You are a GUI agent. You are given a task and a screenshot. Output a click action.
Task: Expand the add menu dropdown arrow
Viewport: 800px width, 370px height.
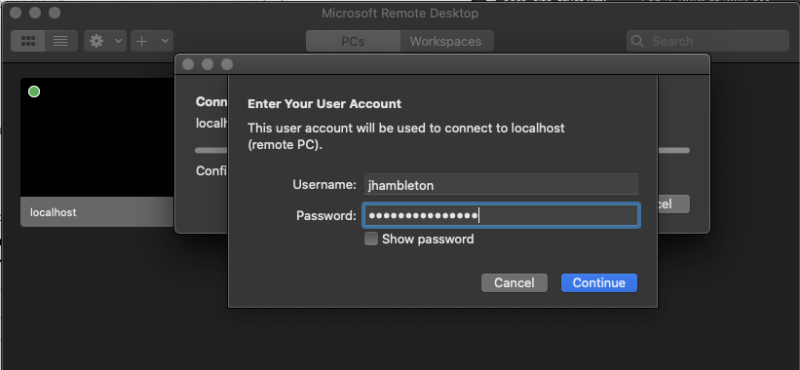pos(165,41)
